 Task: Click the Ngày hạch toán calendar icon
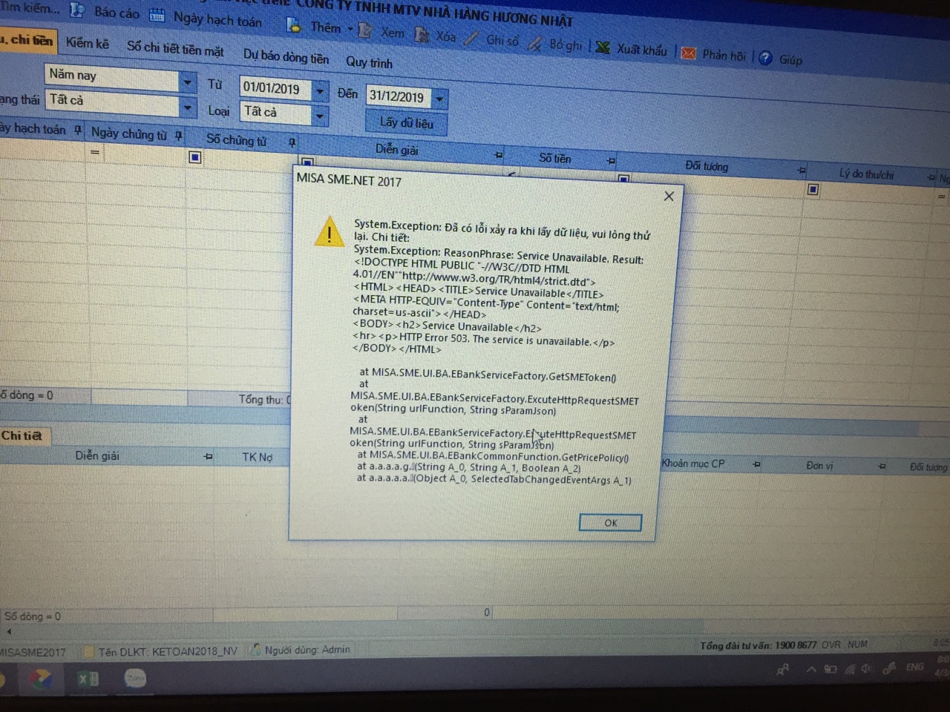(x=157, y=15)
